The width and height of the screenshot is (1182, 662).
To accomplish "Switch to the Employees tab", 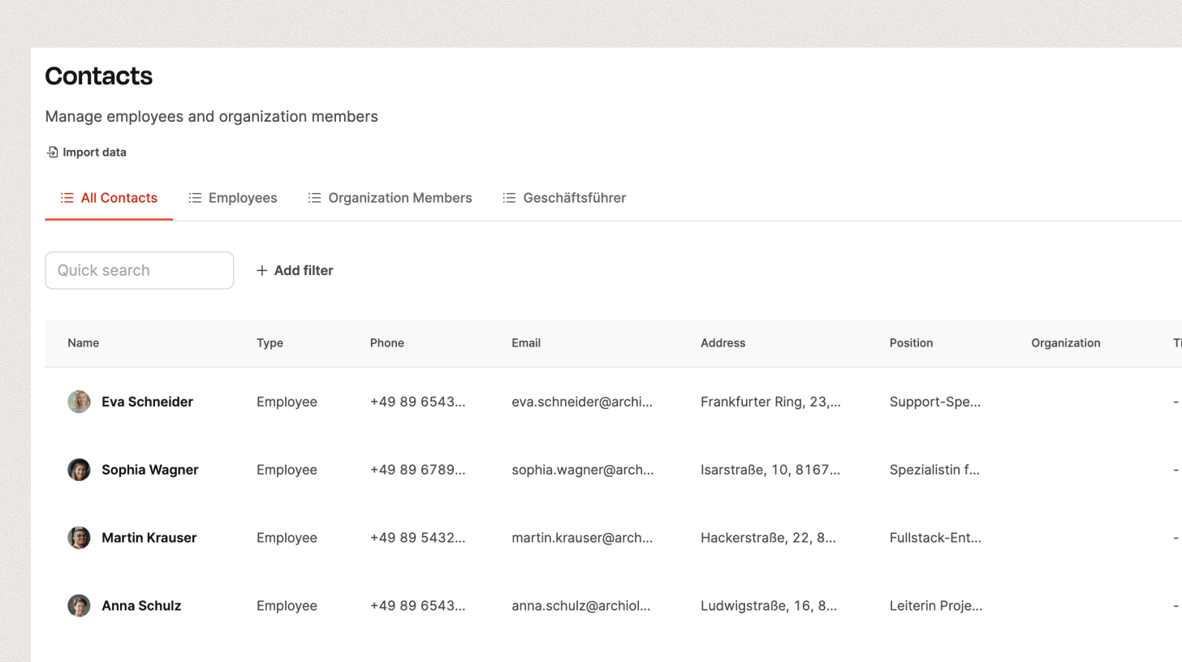I will 233,198.
